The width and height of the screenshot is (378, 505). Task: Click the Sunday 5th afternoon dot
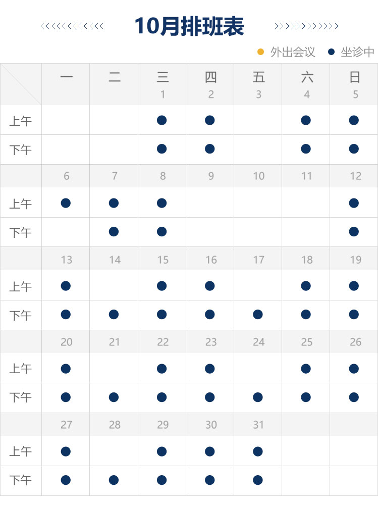(x=354, y=149)
